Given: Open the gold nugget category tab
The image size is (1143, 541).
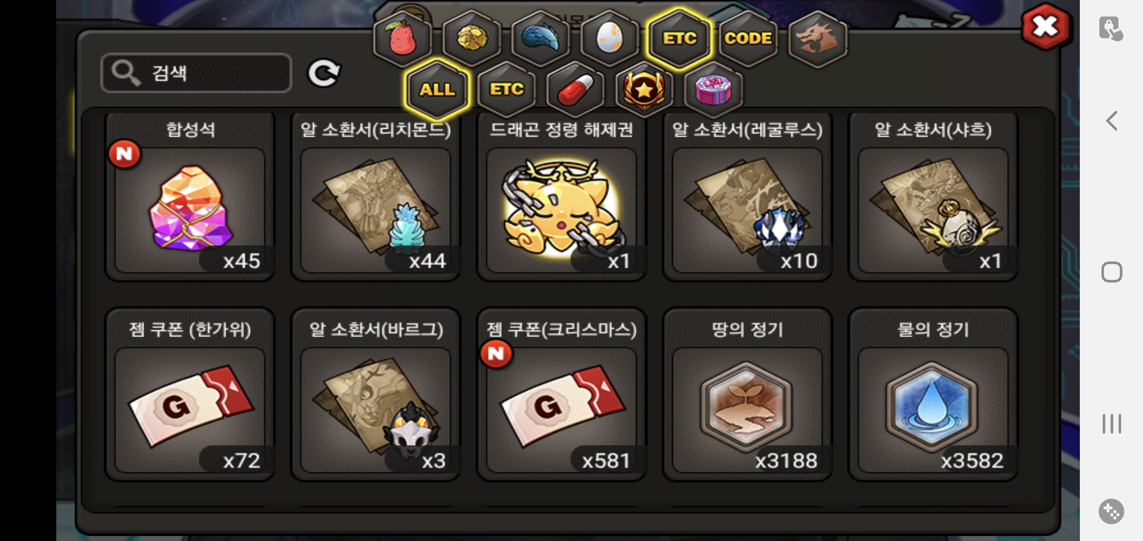Looking at the screenshot, I should 471,39.
